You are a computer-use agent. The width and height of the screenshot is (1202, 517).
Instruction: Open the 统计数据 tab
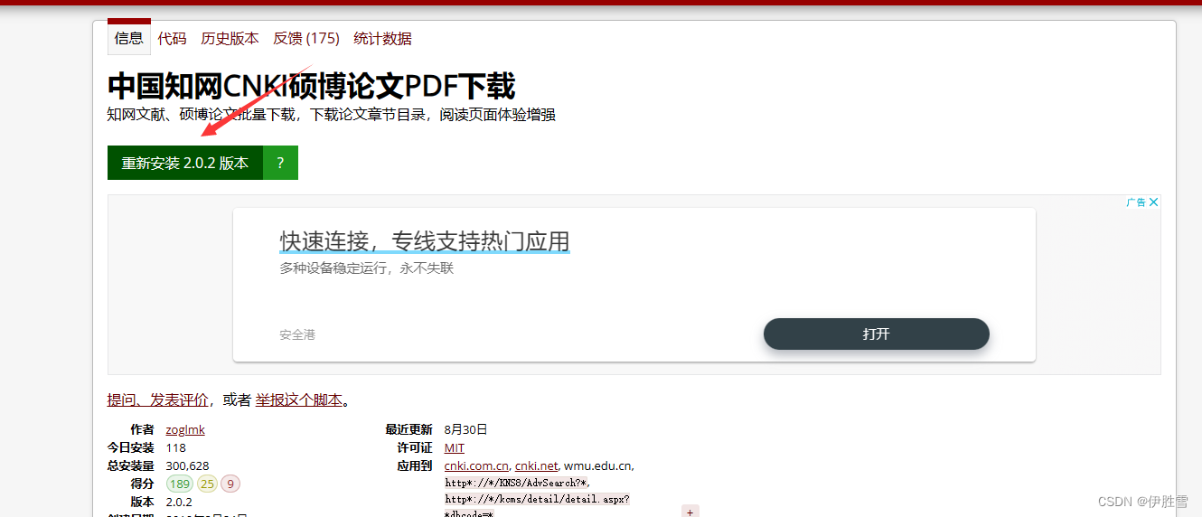pos(382,38)
